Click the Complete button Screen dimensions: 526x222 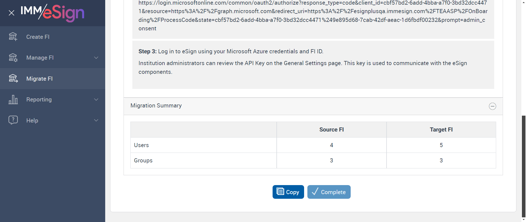[x=329, y=192]
